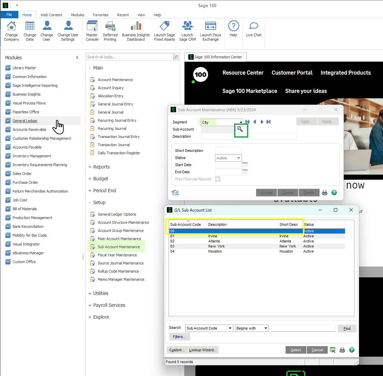Collapse the Main task group

(90, 68)
